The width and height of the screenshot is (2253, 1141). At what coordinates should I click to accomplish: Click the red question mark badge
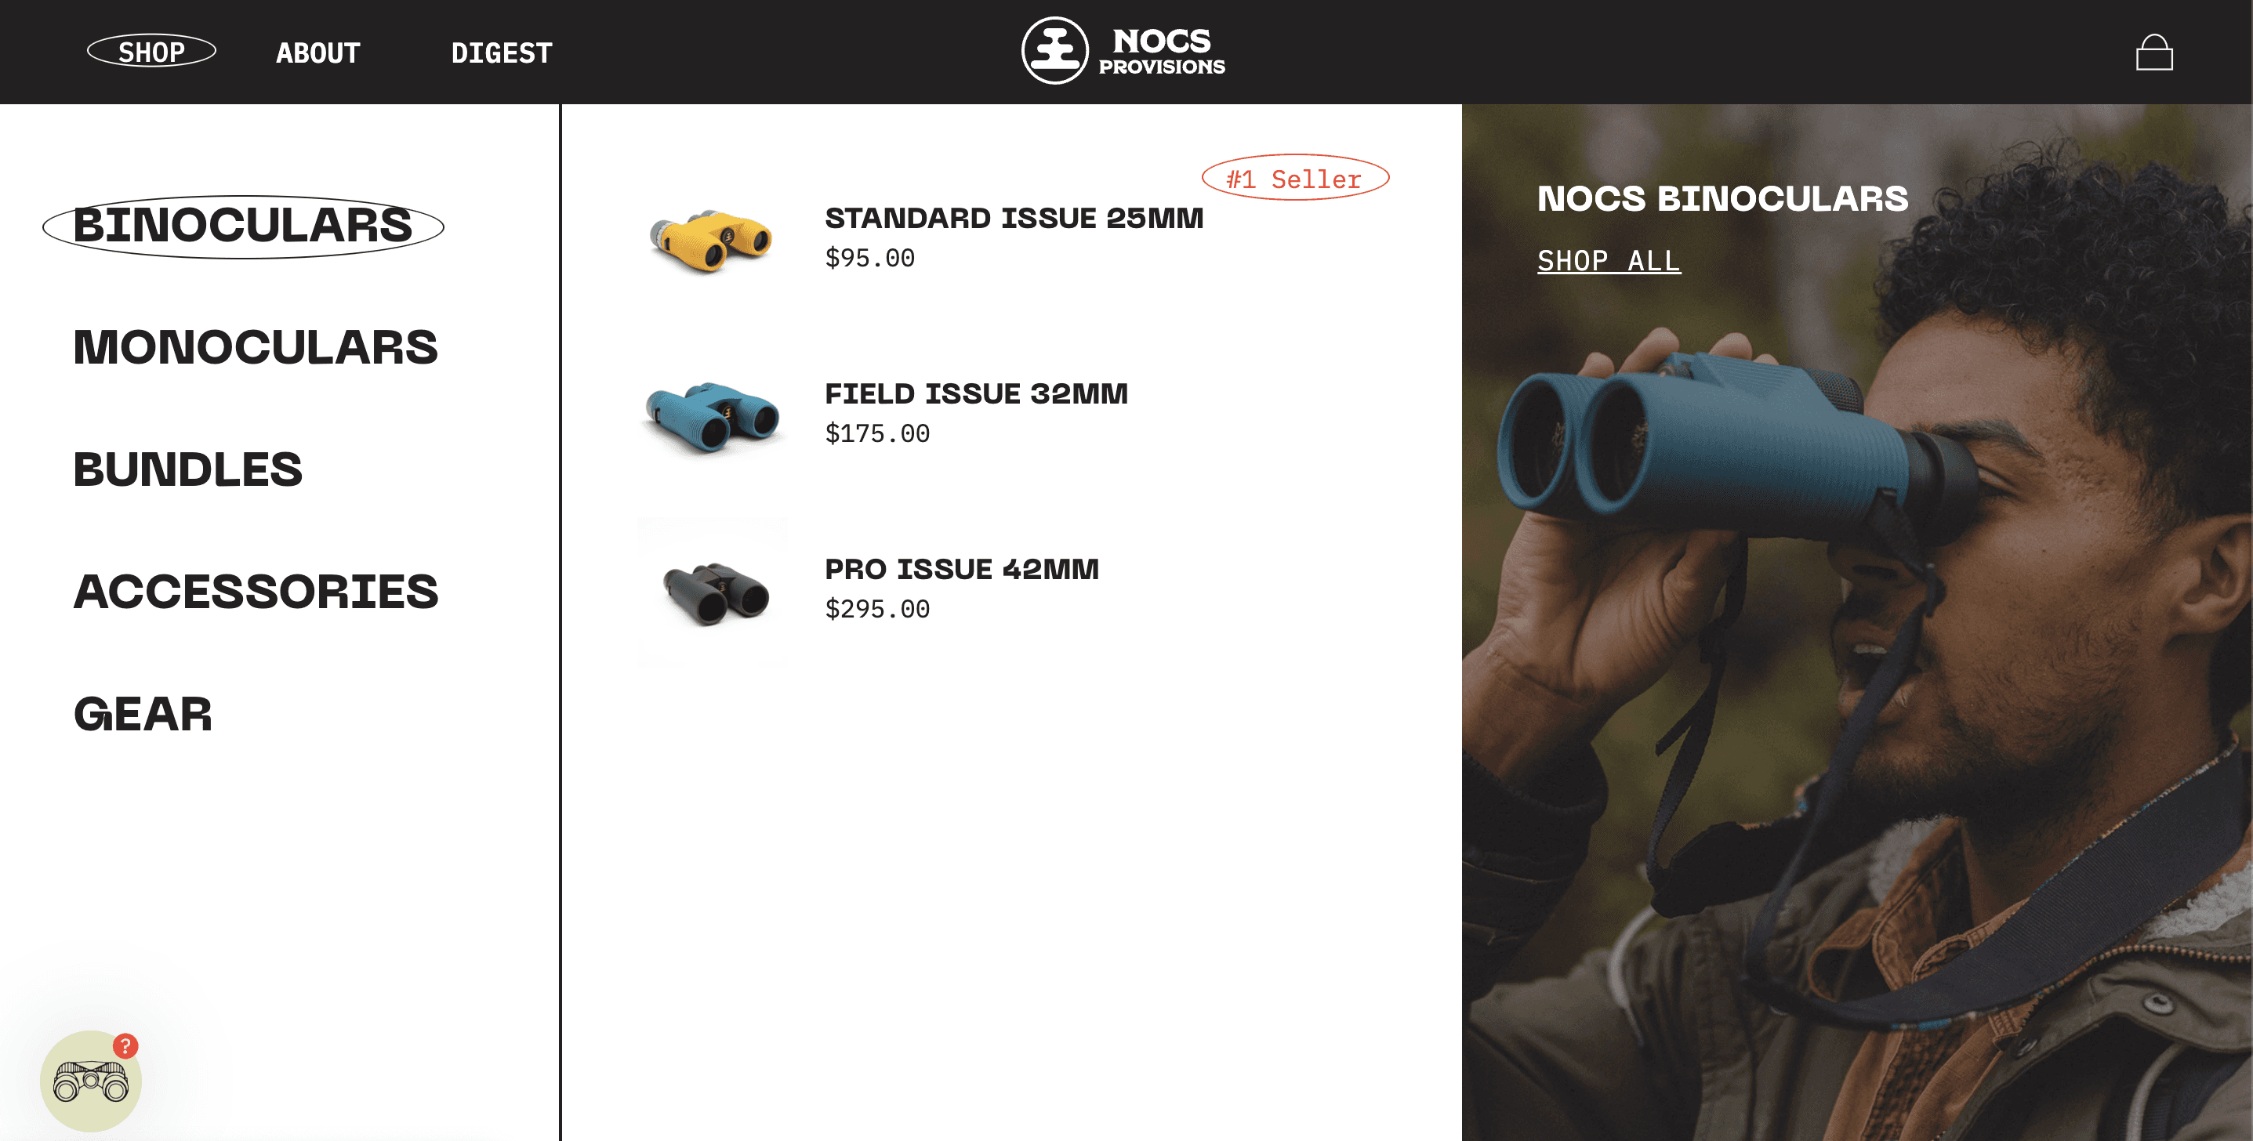pos(125,1045)
